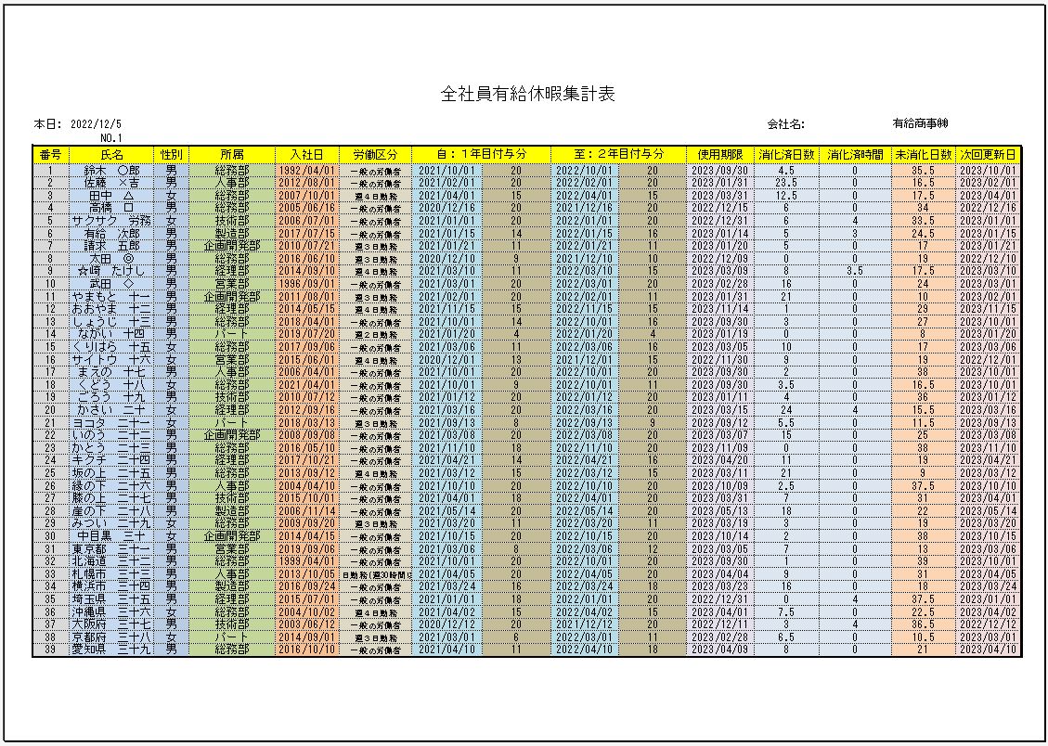Select the name 有給 次郎
The height and width of the screenshot is (746, 1048).
[x=111, y=233]
